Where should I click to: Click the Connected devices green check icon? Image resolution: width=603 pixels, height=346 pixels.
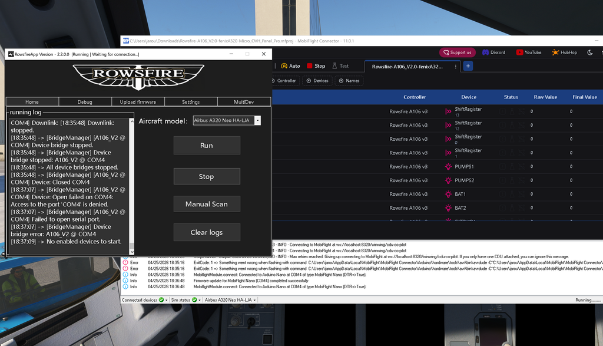click(x=161, y=300)
